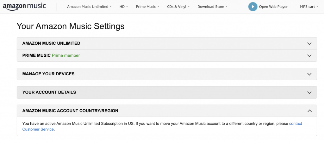Open the CDs & Vinyl menu
The height and width of the screenshot is (143, 324).
pos(178,7)
